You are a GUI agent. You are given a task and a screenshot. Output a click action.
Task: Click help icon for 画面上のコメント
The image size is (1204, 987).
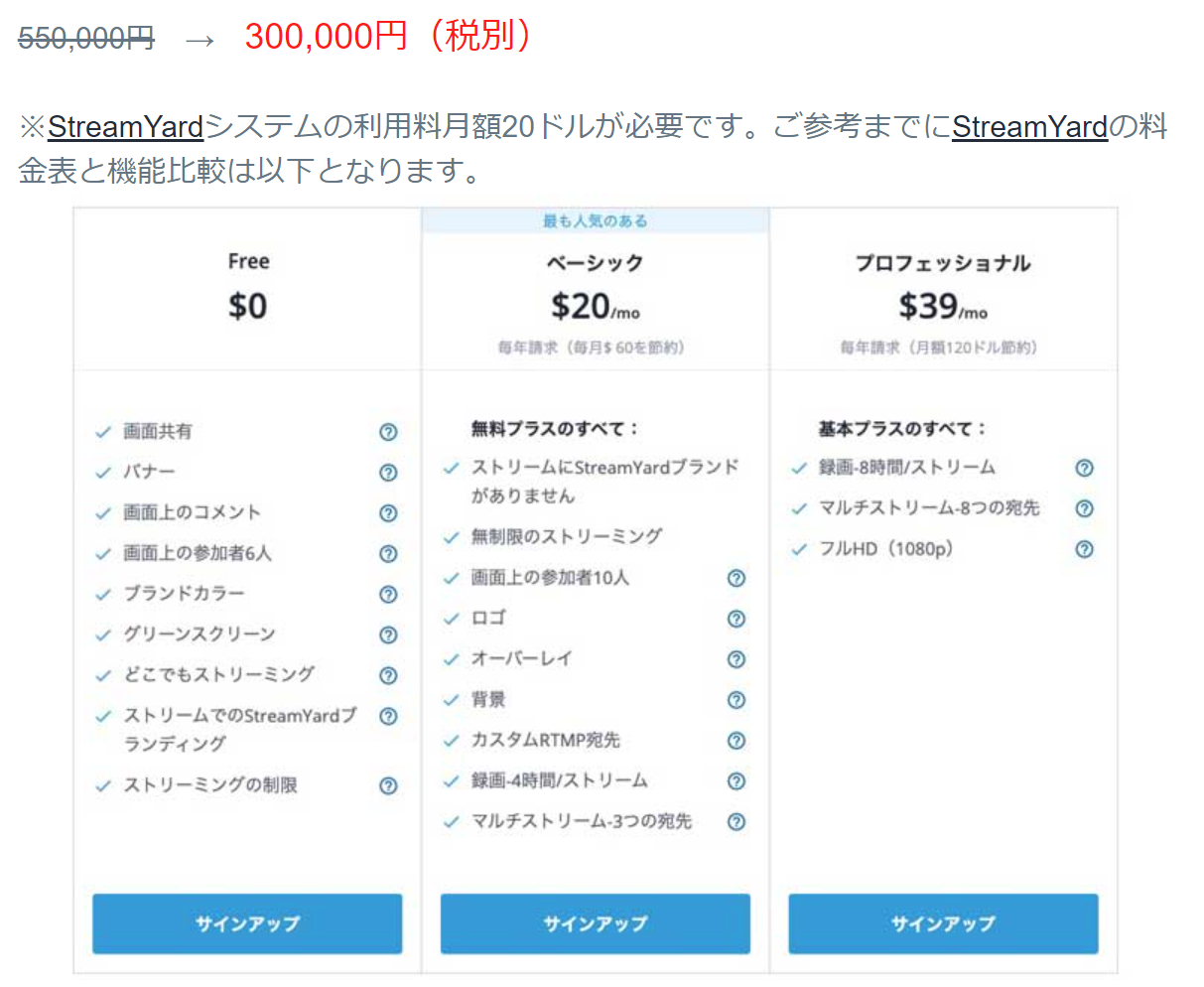coord(388,513)
